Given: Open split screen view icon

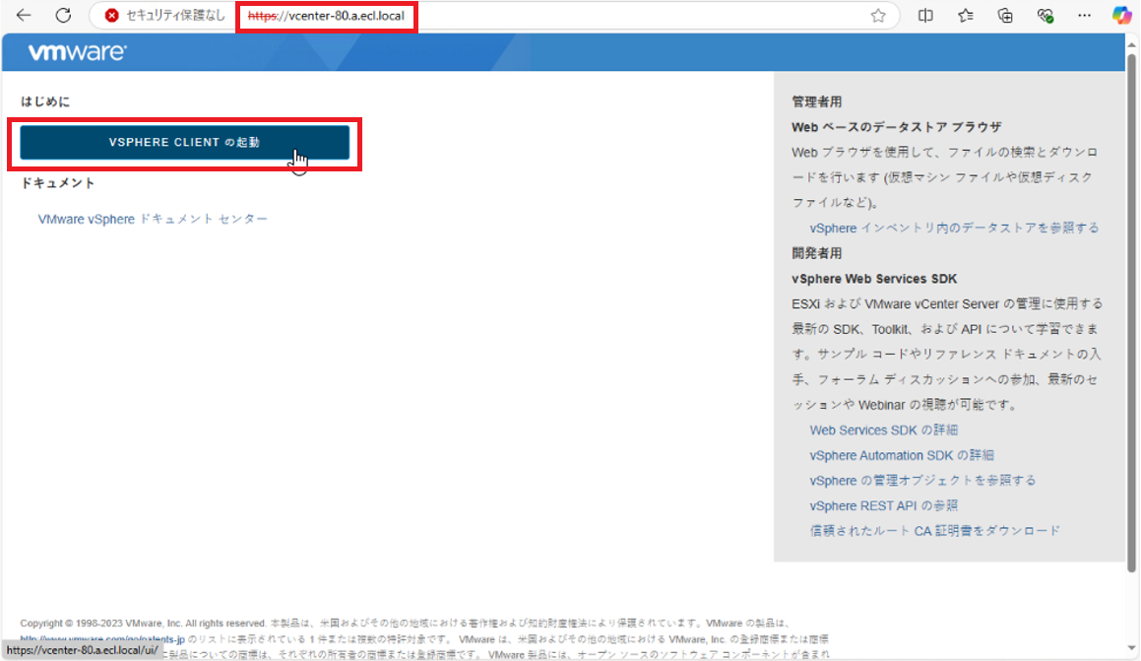Looking at the screenshot, I should point(925,16).
